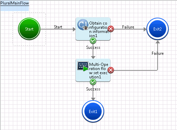This screenshot has height=130, width=177.
Task: Select the Exit1 end node
Action: tap(93, 111)
